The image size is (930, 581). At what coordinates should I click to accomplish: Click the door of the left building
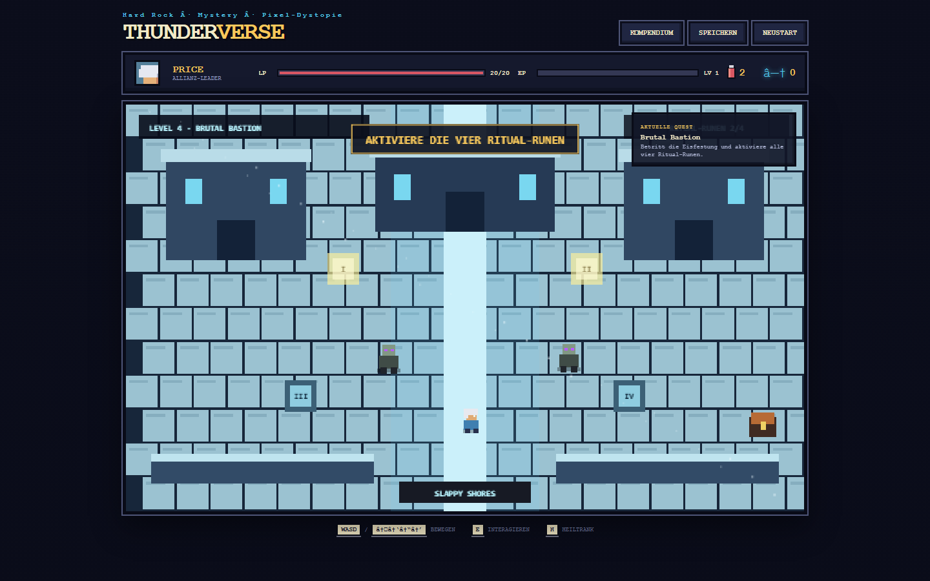(236, 240)
